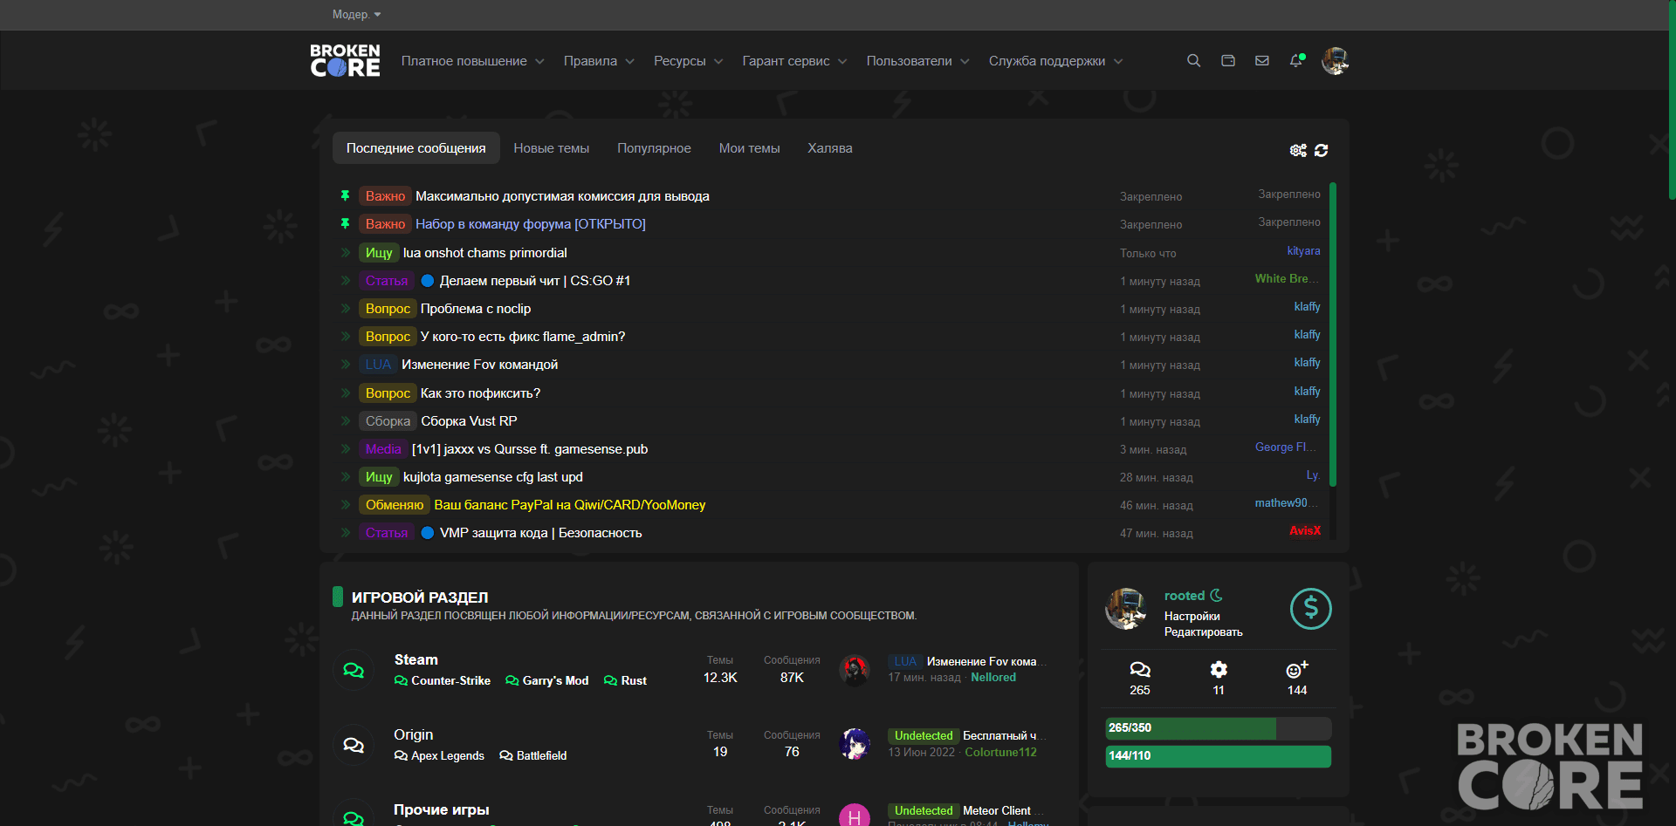Open the notifications bell icon

(x=1296, y=60)
